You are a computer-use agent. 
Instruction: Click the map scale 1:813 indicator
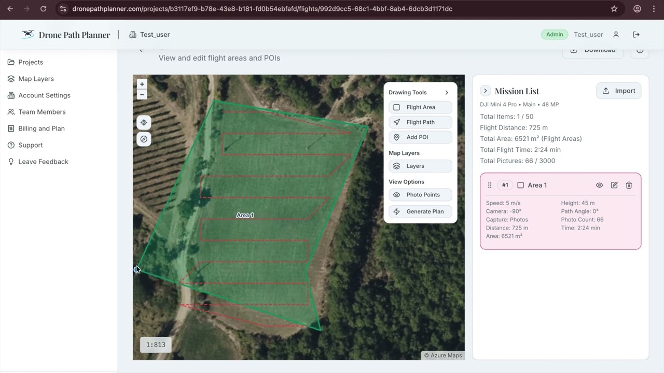(x=156, y=345)
